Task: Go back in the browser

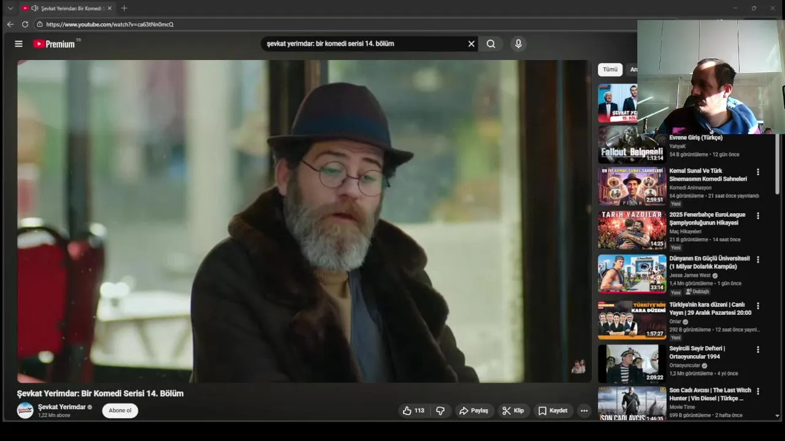Action: pyautogui.click(x=10, y=24)
